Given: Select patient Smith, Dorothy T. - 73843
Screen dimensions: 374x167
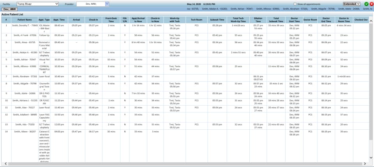Looking at the screenshot, I should click(x=25, y=25).
